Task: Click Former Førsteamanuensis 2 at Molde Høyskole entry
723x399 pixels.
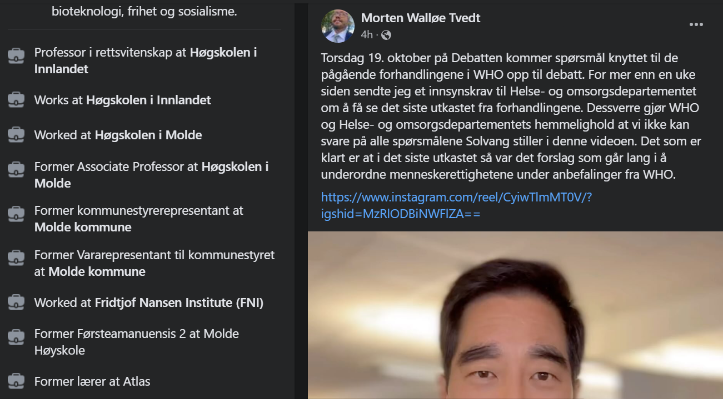Action: pyautogui.click(x=137, y=342)
